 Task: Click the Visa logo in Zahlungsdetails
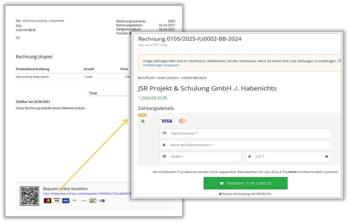tap(166, 121)
